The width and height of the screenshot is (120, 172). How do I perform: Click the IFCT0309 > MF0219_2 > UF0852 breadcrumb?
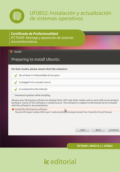click(x=95, y=146)
